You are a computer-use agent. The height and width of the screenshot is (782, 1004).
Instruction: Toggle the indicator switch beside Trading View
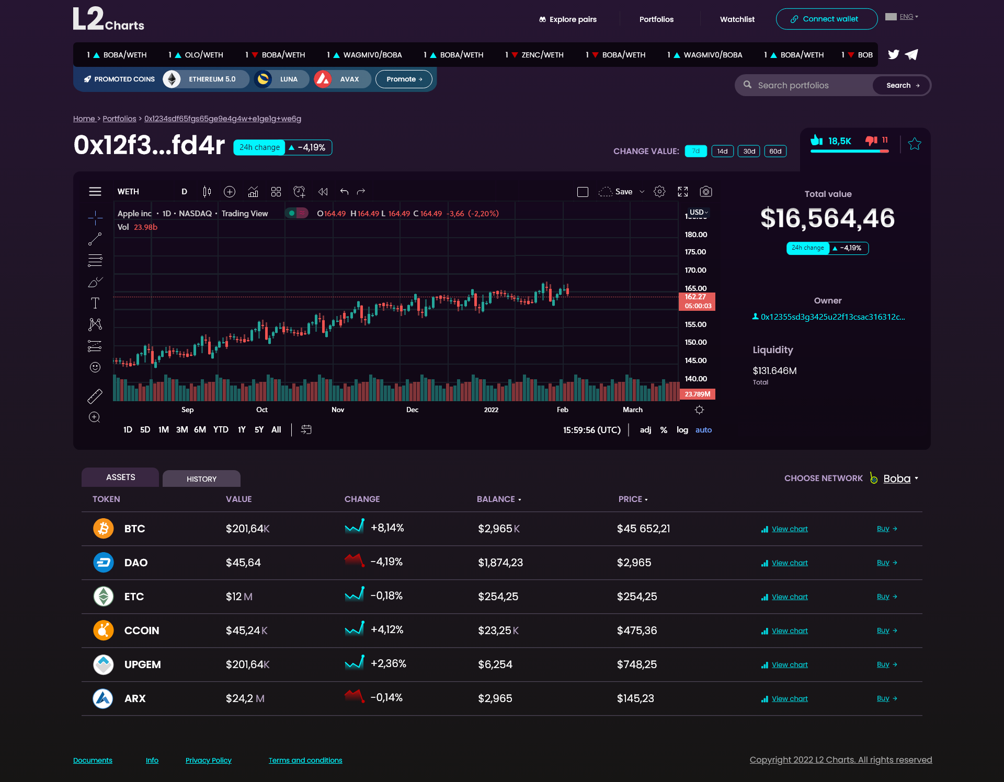coord(296,213)
